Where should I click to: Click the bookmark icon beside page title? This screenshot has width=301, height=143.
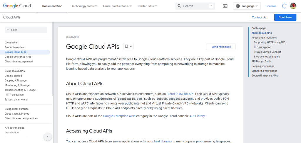pos(126,47)
